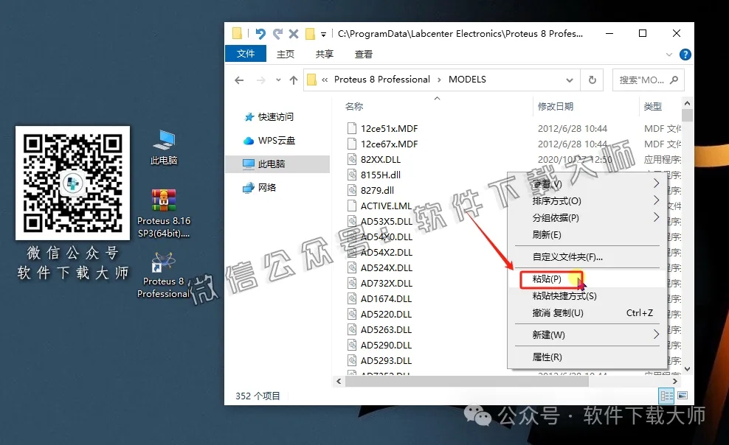
Task: Switch to the 主页 ribbon tab
Action: 286,54
